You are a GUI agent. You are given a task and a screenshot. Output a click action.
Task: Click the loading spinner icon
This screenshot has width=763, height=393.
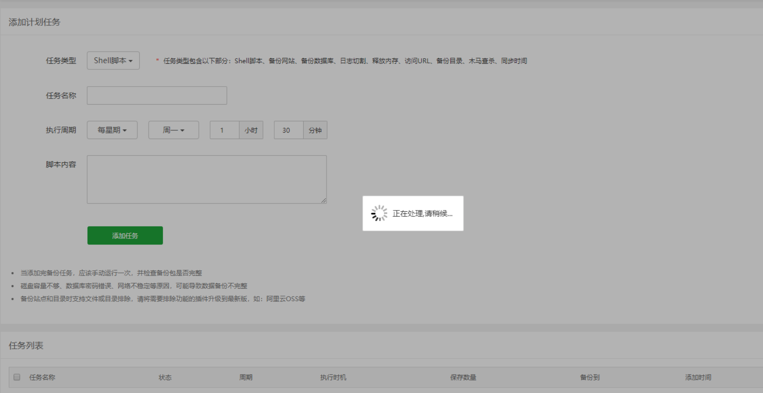(x=378, y=212)
